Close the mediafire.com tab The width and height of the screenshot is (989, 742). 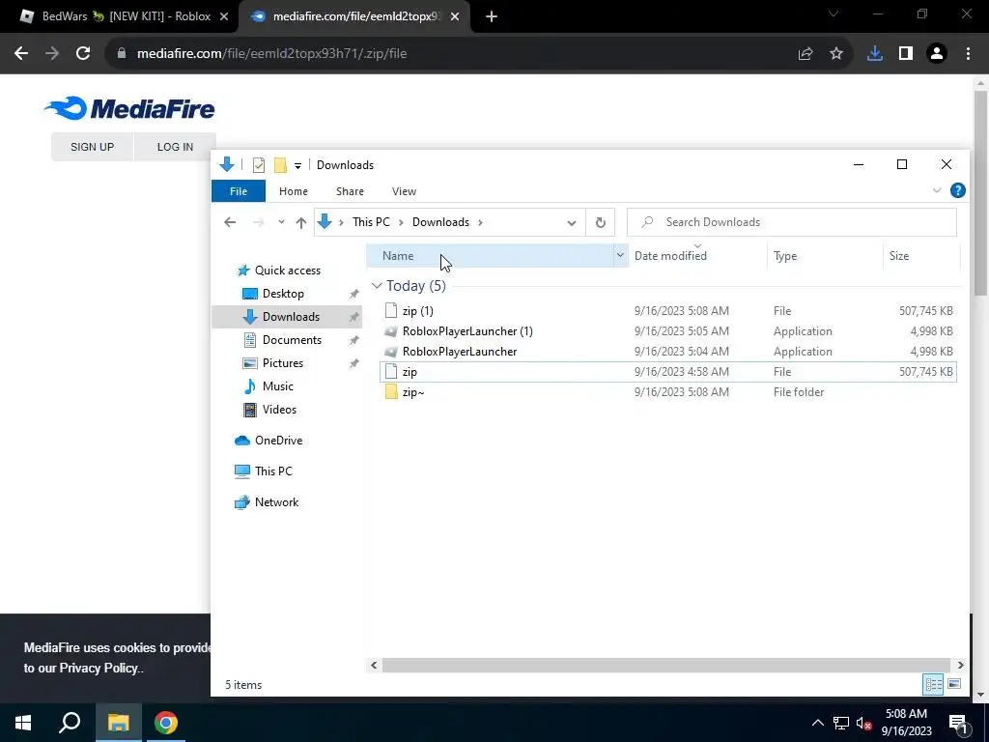[x=455, y=17]
